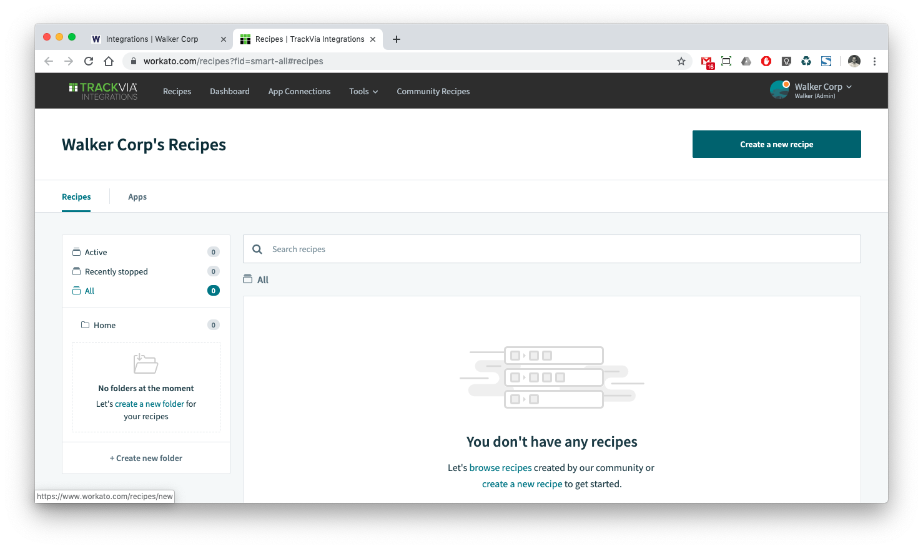Go to App Connections
The width and height of the screenshot is (923, 549).
(300, 91)
